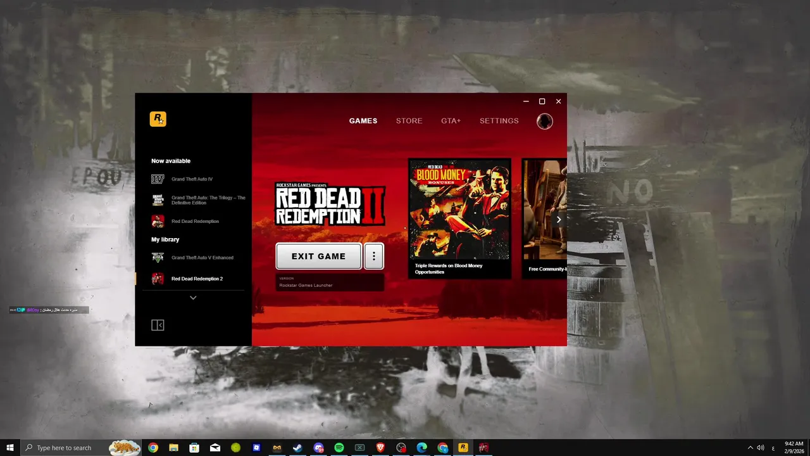This screenshot has height=456, width=810.
Task: Click the search highlights leopard image
Action: 125,448
